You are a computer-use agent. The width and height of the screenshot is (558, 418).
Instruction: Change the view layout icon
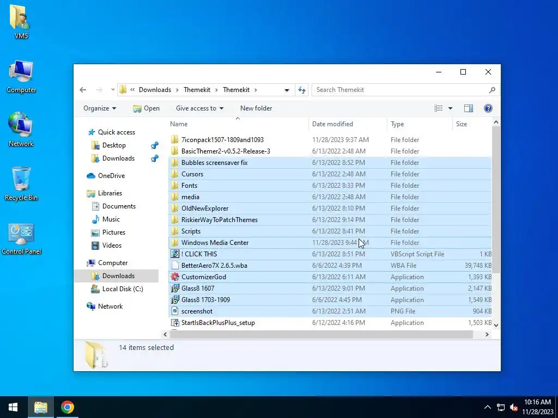(x=439, y=108)
